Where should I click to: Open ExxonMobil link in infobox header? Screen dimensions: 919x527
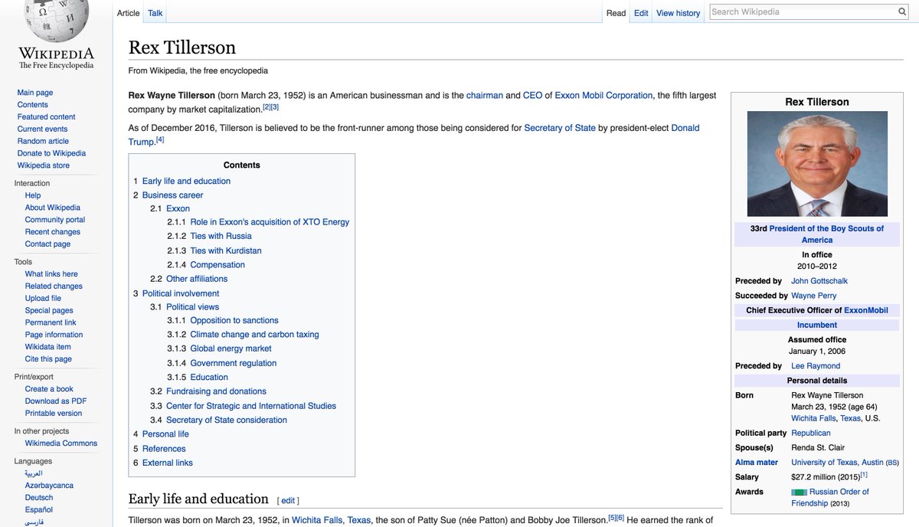866,310
